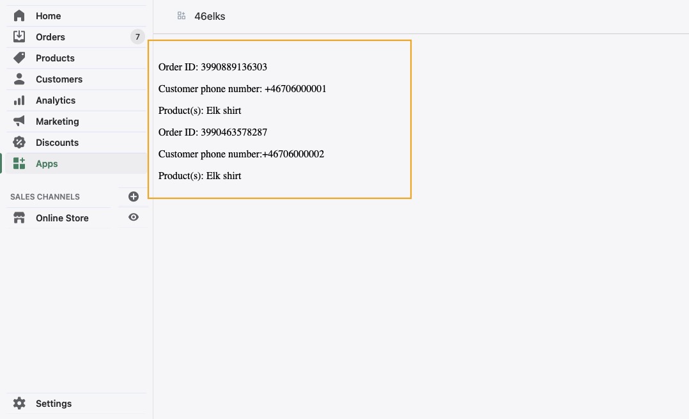The image size is (689, 419).
Task: Click the 46elks page title
Action: pos(210,17)
